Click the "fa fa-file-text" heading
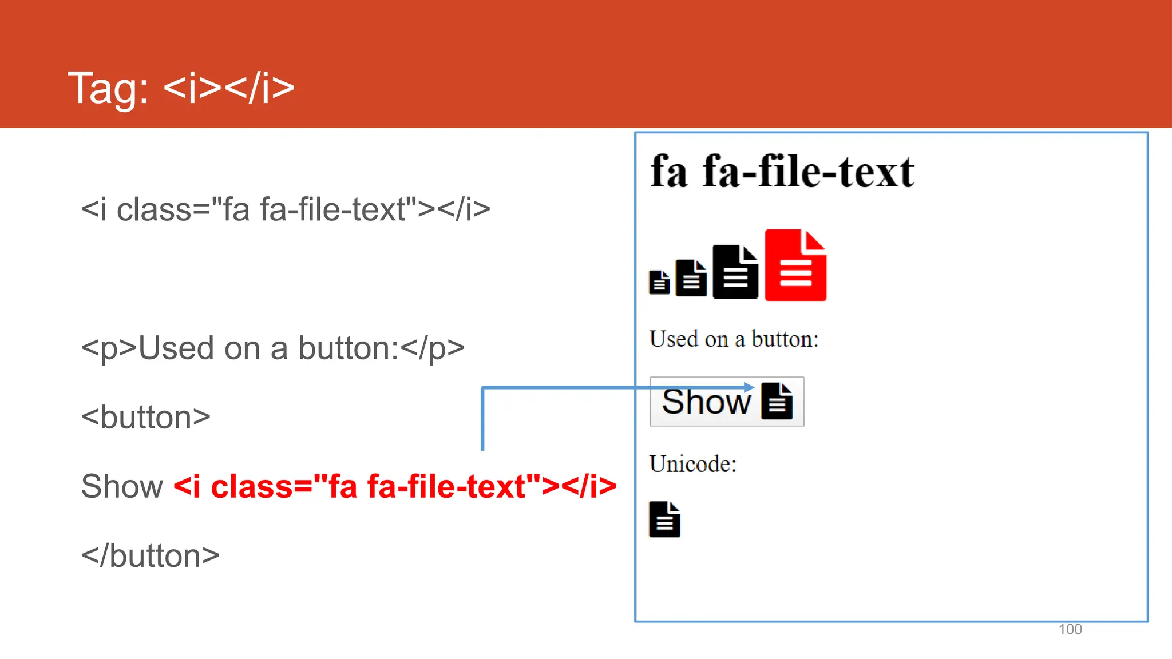The width and height of the screenshot is (1172, 659). click(782, 171)
